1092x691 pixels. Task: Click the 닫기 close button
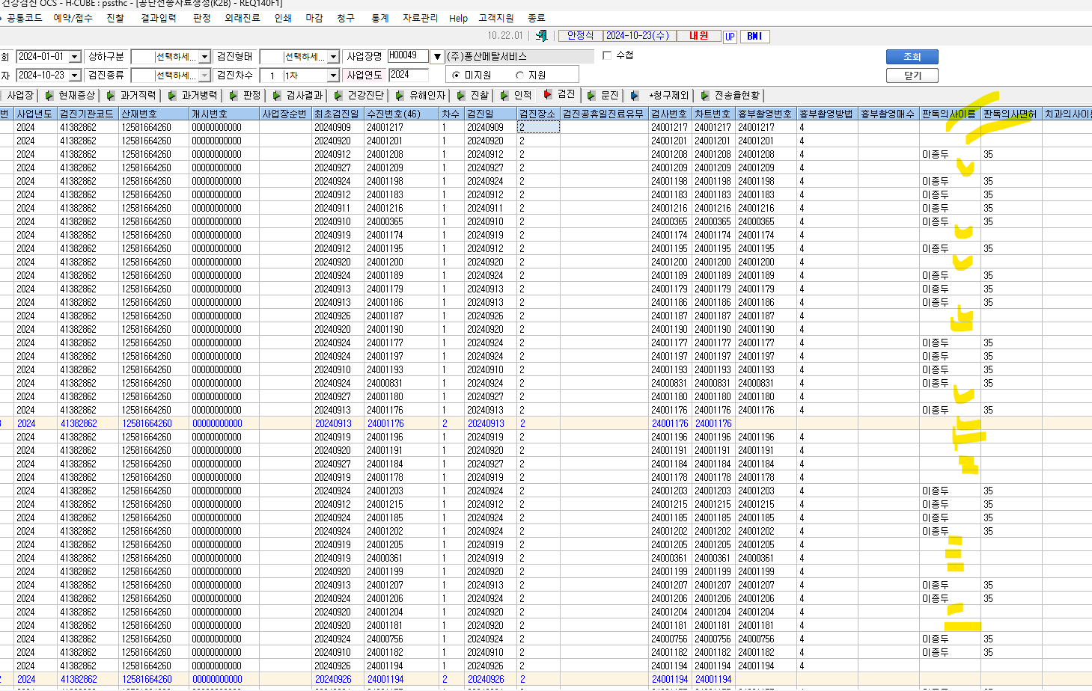coord(912,76)
